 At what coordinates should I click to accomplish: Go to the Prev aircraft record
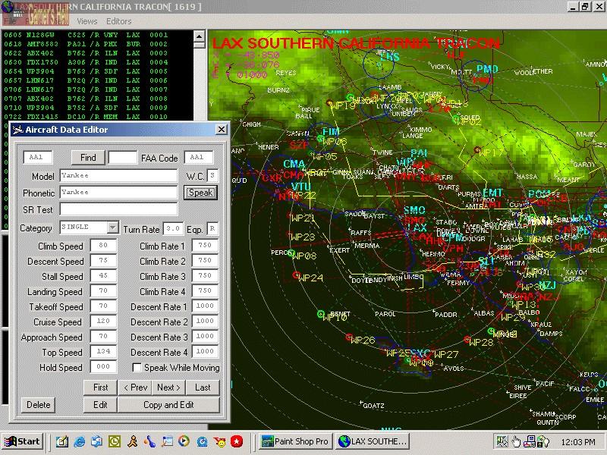[135, 388]
